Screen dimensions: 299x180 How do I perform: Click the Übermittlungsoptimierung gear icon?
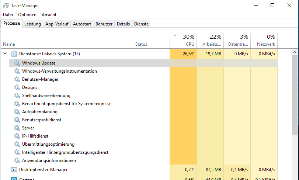tap(17, 144)
